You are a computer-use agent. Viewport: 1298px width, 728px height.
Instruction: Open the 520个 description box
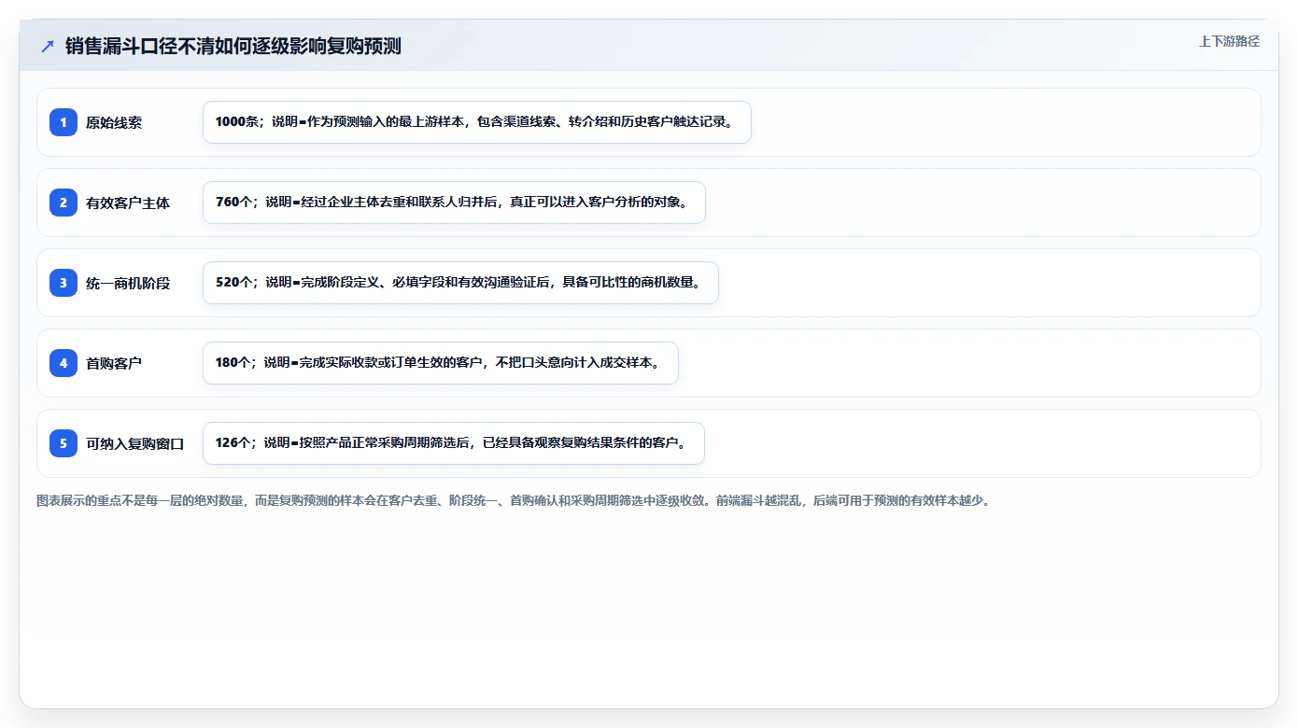[460, 283]
